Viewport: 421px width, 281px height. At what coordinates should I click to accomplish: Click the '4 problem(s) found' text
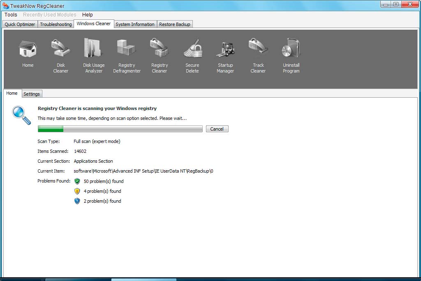(102, 191)
